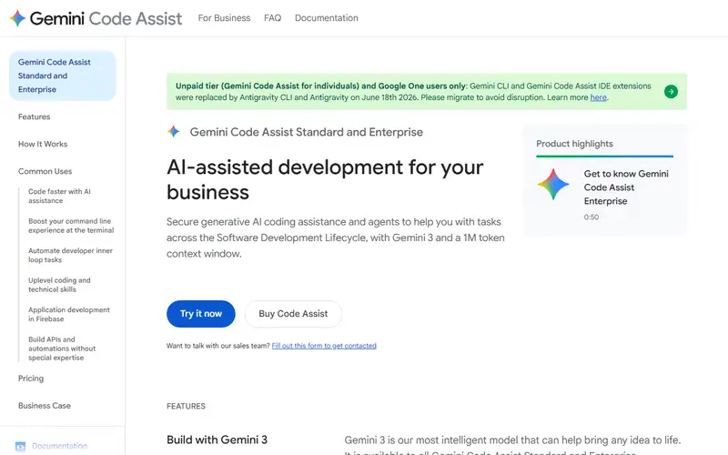Image resolution: width=728 pixels, height=455 pixels.
Task: Click the 'FEATURES' section label
Action: pos(186,406)
